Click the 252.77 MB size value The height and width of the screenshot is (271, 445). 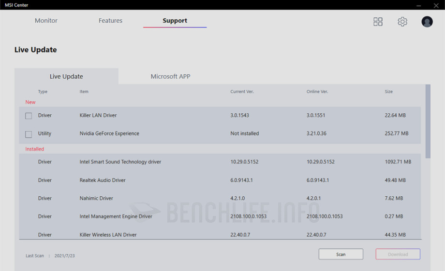[397, 133]
